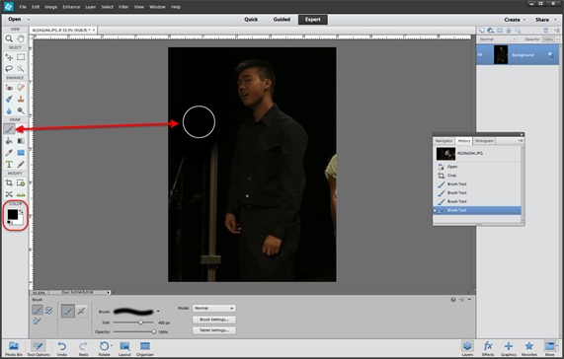
Task: Select the Hand tool
Action: 21,38
